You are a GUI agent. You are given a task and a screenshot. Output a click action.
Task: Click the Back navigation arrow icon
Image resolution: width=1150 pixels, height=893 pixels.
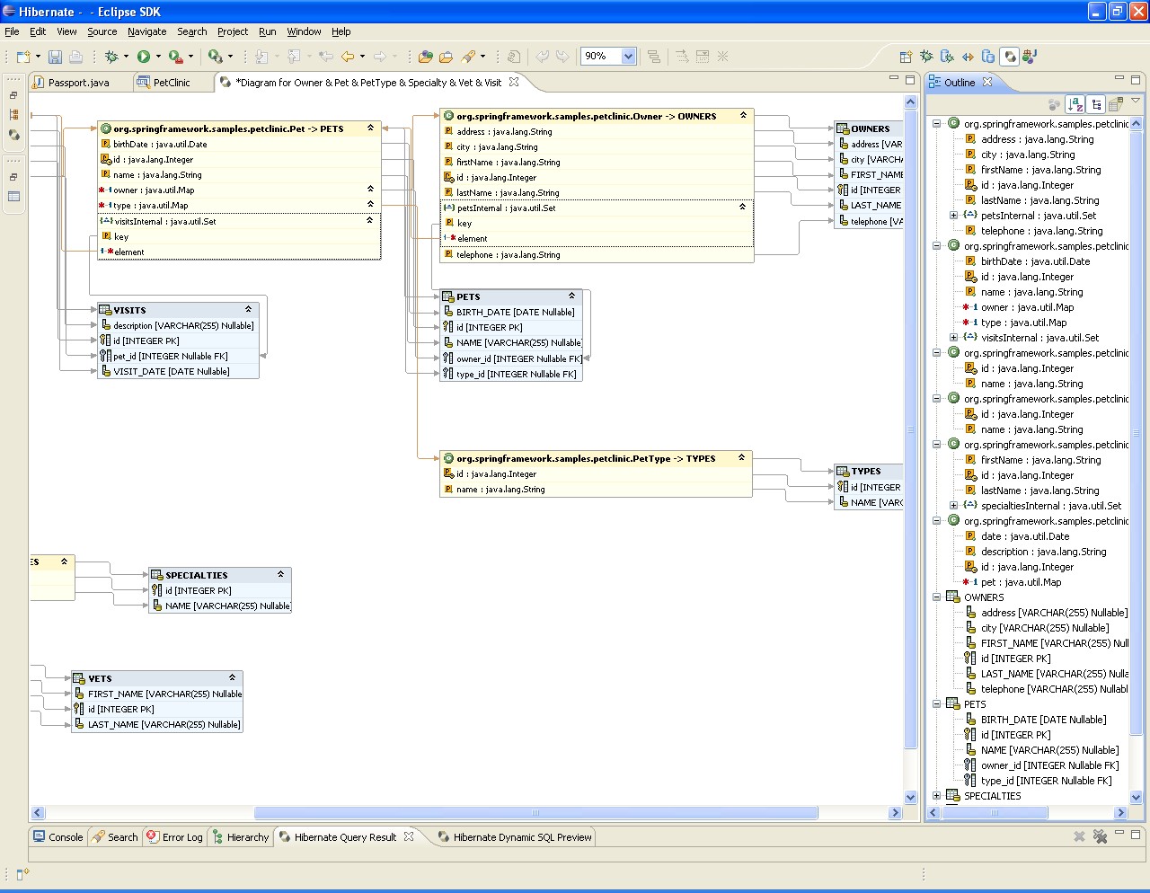[348, 57]
